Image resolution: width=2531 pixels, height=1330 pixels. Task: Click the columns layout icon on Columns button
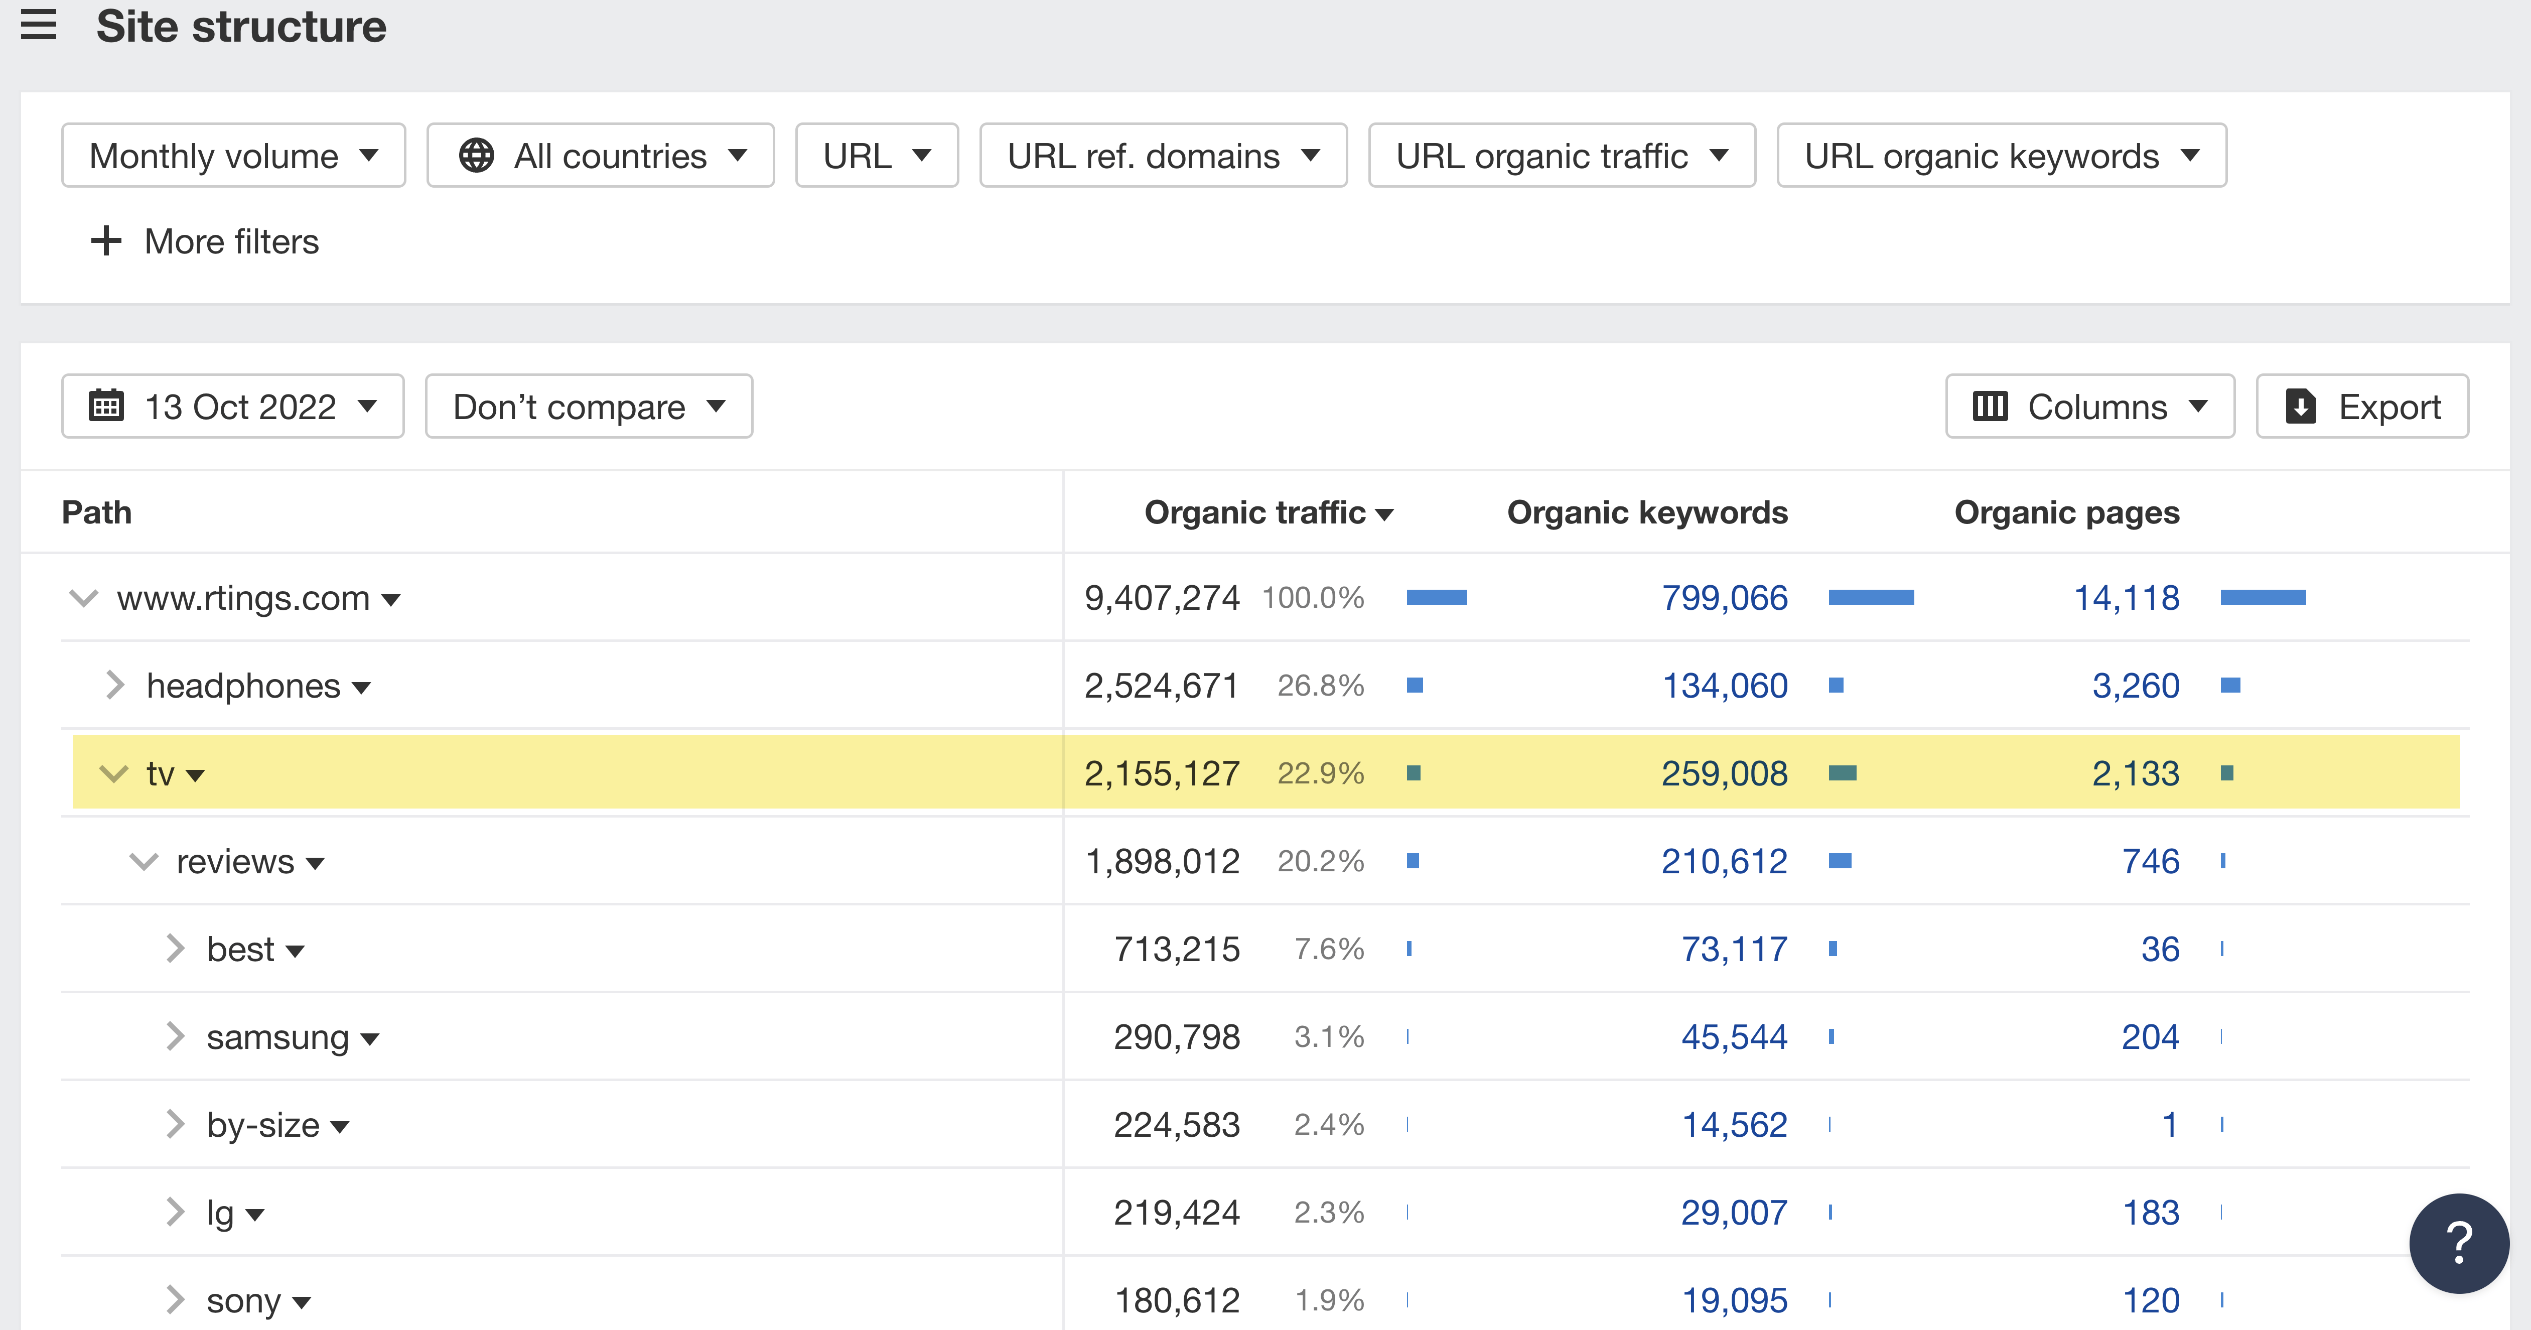point(1991,406)
